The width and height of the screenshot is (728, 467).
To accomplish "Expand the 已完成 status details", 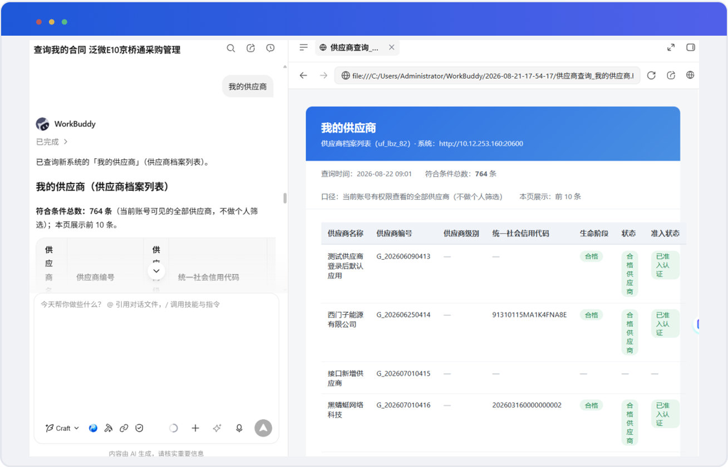I will tap(52, 142).
